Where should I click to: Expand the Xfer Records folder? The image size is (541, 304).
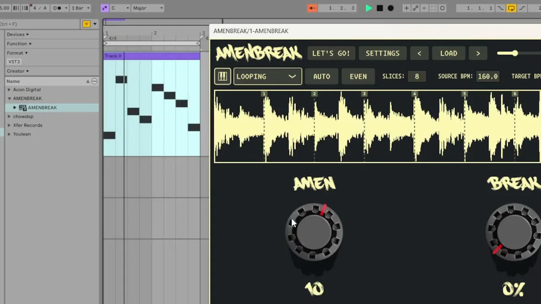pos(9,125)
